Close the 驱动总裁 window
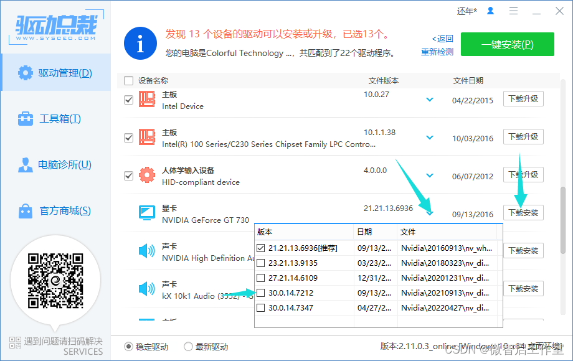The width and height of the screenshot is (573, 361). (x=559, y=11)
